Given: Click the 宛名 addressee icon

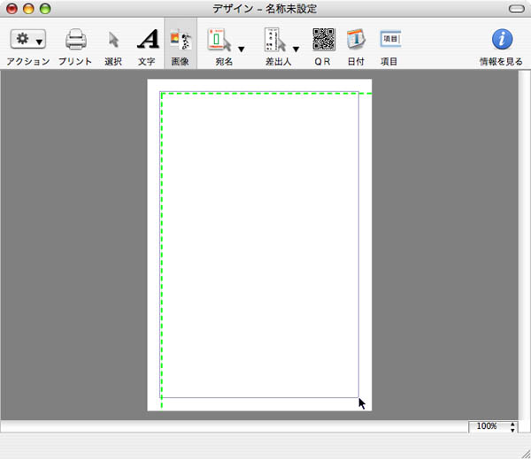Looking at the screenshot, I should 218,40.
